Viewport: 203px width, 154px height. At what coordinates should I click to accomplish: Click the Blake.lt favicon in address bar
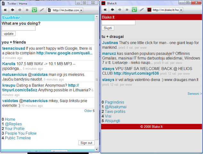pos(149,10)
